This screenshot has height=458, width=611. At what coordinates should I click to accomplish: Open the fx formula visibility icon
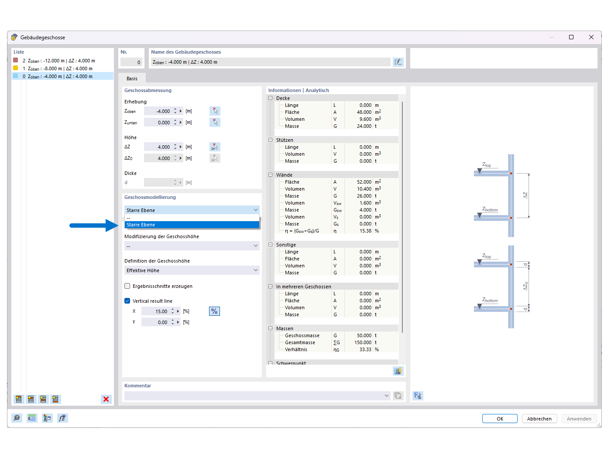click(x=62, y=418)
